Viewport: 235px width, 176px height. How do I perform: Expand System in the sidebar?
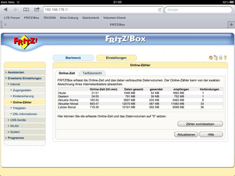click(25, 132)
